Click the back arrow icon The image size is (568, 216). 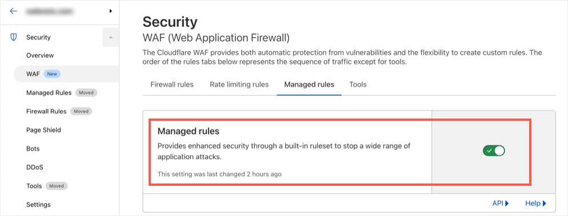13,11
